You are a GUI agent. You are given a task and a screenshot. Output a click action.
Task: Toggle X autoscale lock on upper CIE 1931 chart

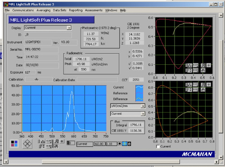[186, 65]
